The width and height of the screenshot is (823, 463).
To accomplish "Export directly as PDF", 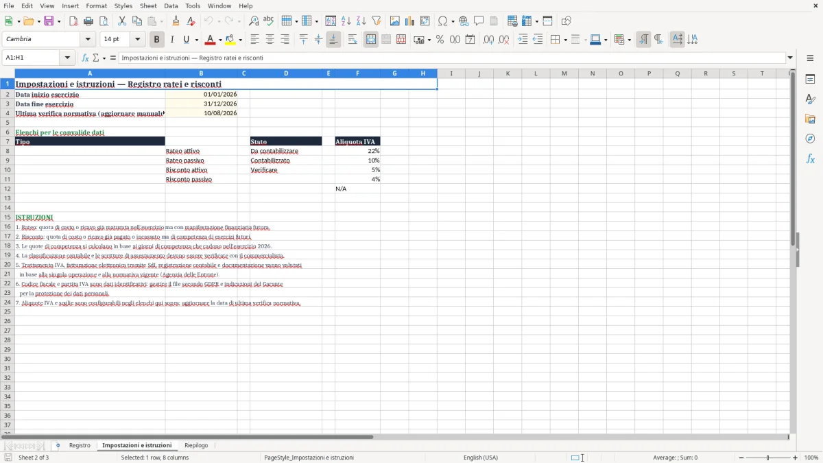I will pos(73,21).
